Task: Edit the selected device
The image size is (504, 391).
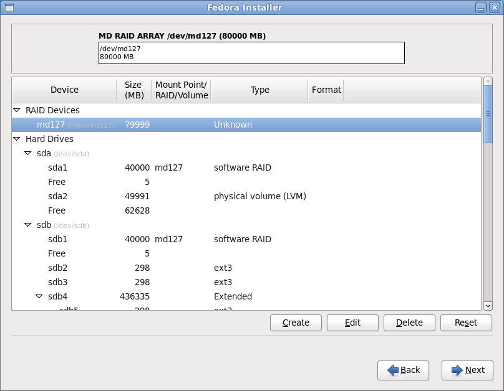Action: pyautogui.click(x=352, y=323)
